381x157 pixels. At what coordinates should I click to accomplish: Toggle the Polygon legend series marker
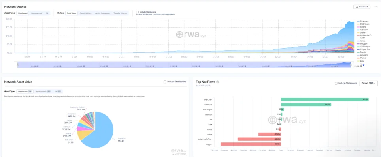358,44
